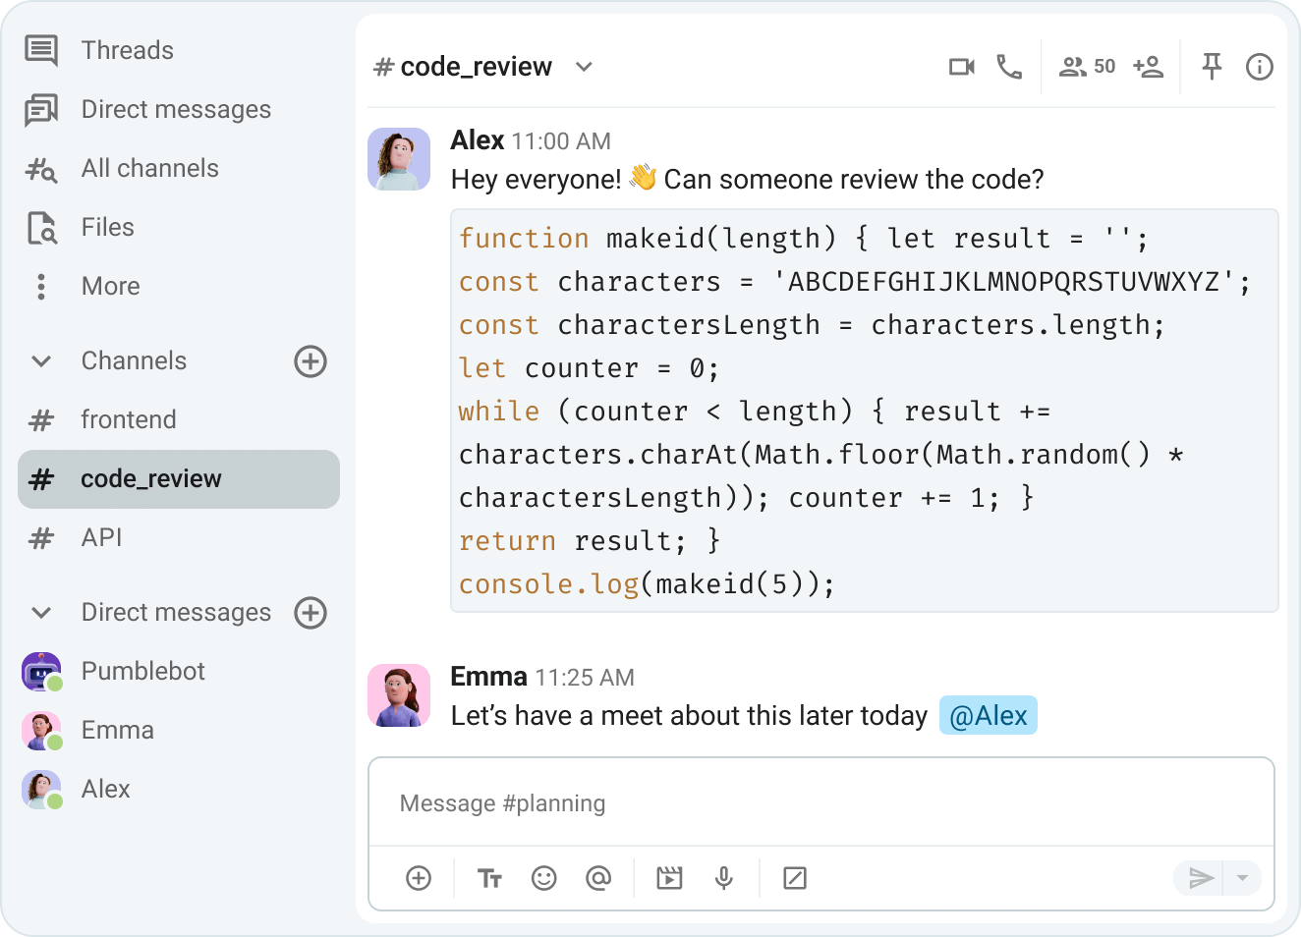Start a voice call from channel header
The height and width of the screenshot is (937, 1301).
point(1009,66)
